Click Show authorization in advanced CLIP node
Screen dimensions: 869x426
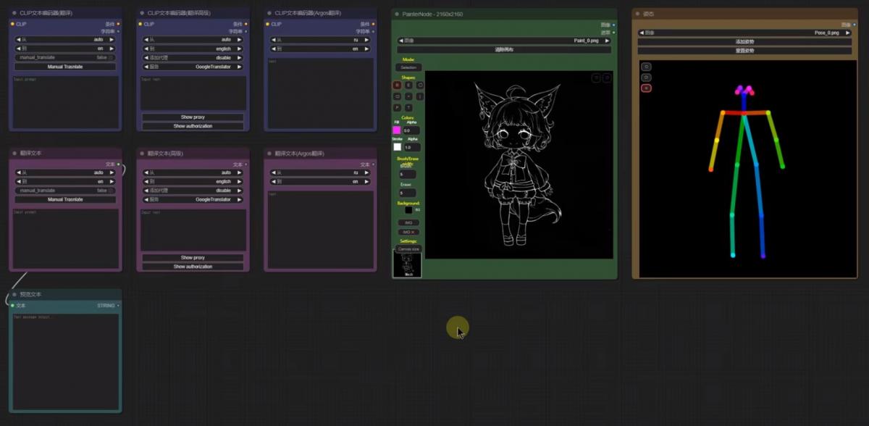coord(193,126)
